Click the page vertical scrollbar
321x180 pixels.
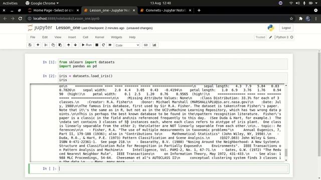[x=319, y=104]
